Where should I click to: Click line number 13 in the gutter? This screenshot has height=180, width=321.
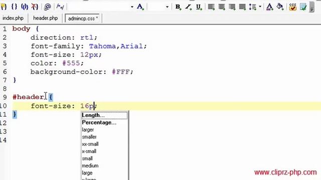pos(3,131)
